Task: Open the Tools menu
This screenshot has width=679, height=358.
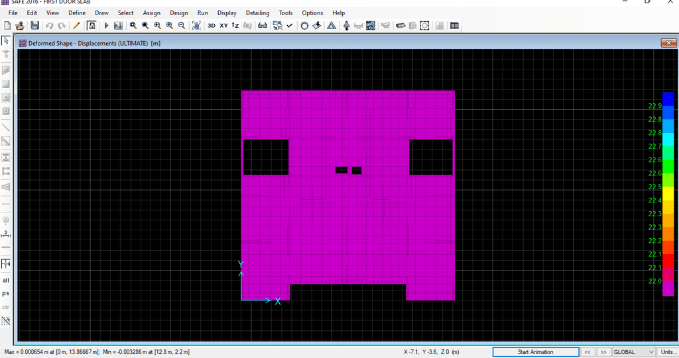Action: [x=286, y=13]
